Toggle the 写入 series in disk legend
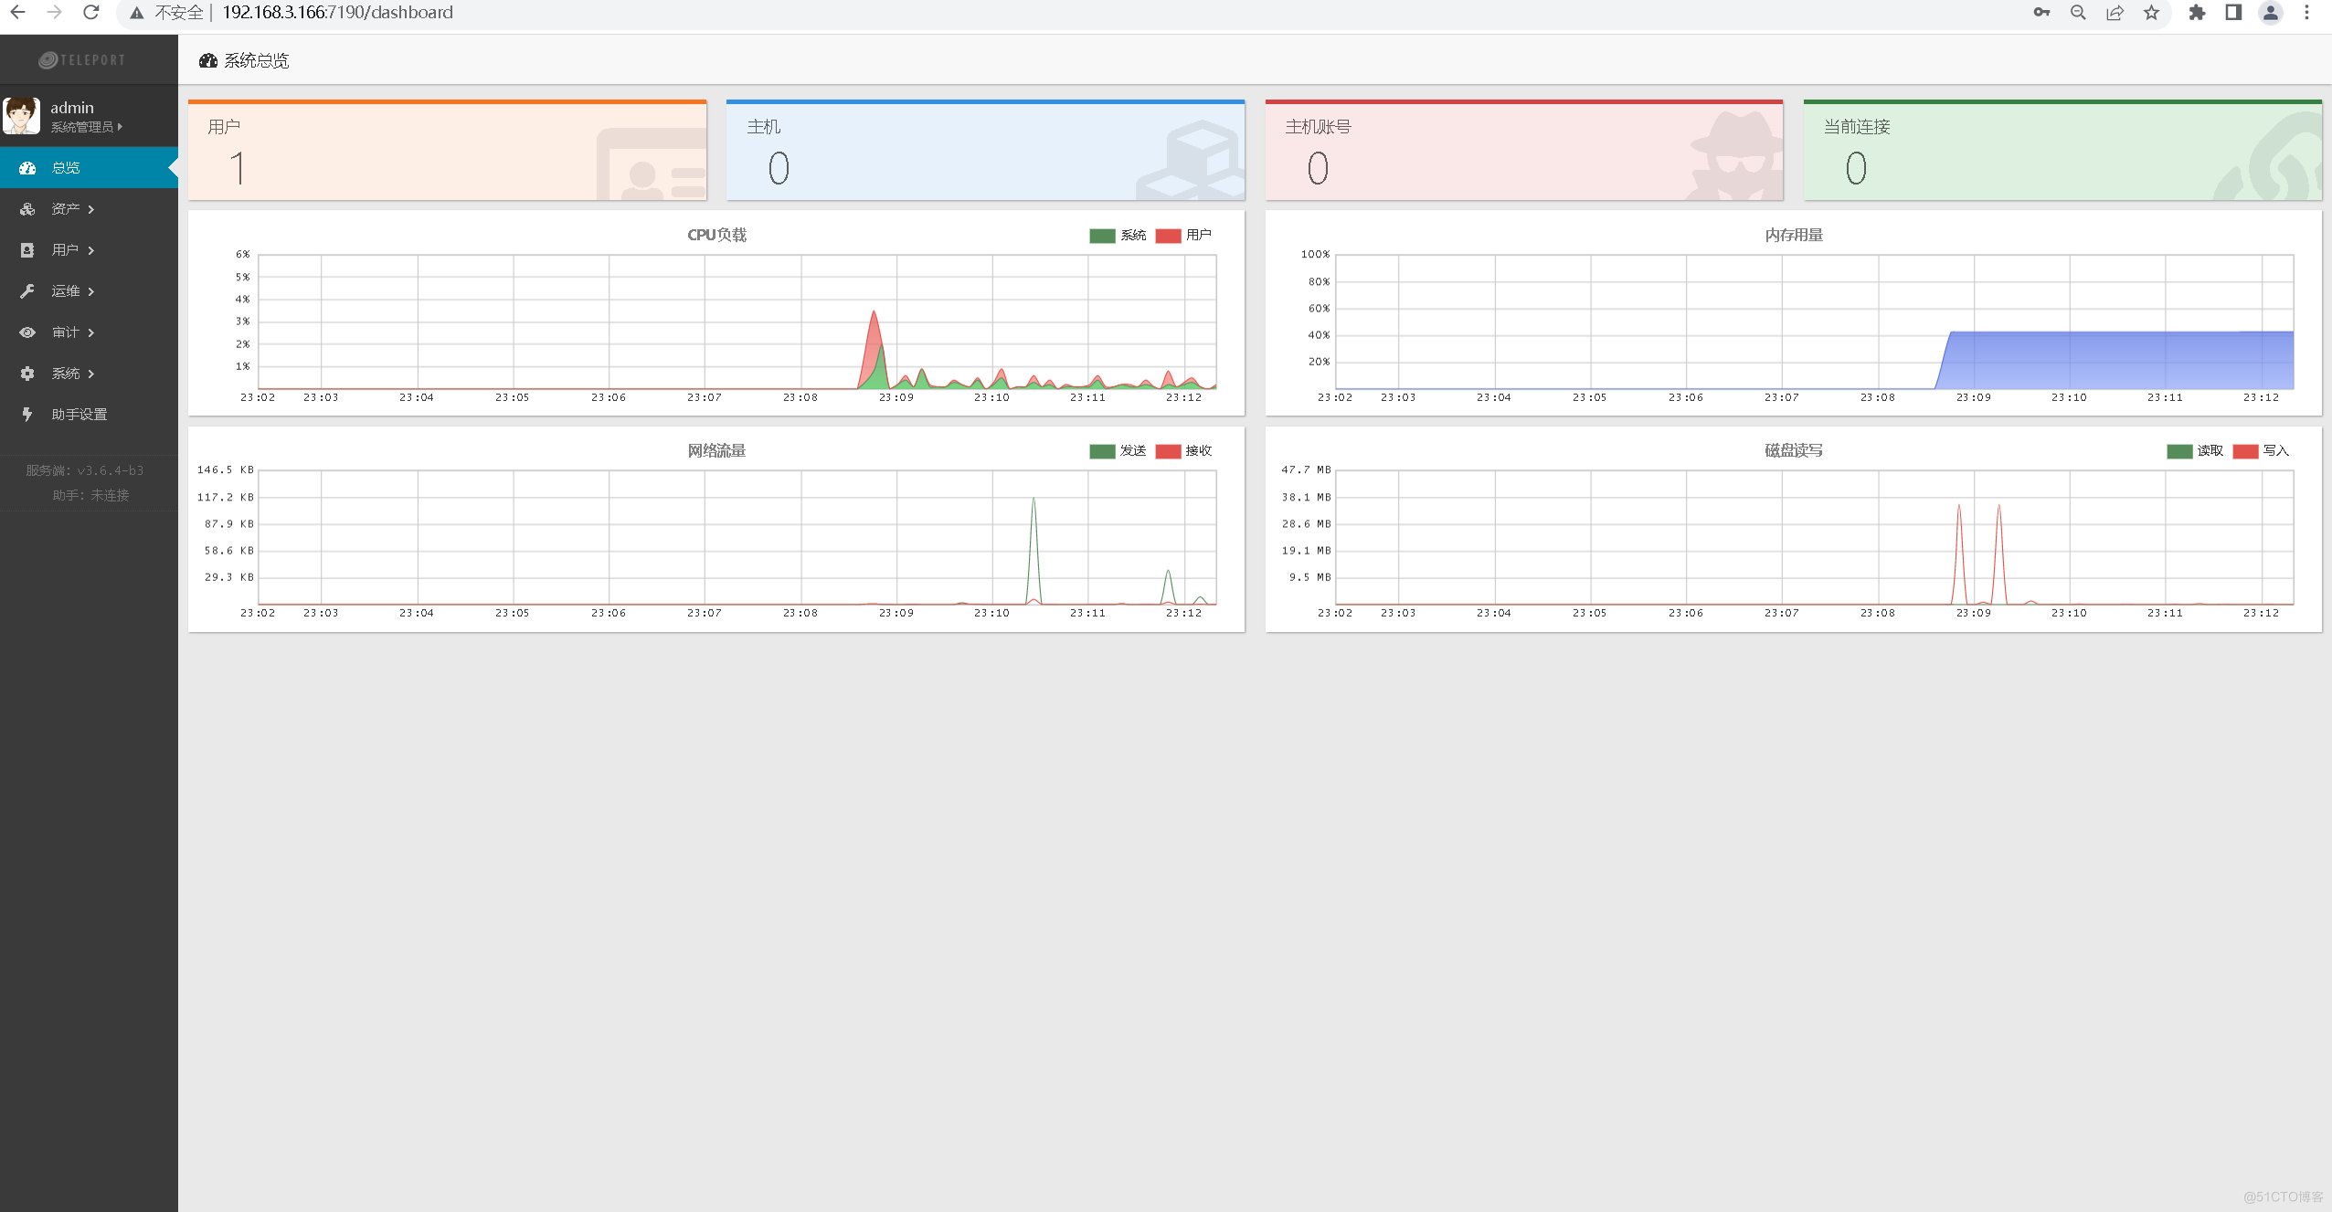This screenshot has width=2332, height=1212. [2261, 451]
